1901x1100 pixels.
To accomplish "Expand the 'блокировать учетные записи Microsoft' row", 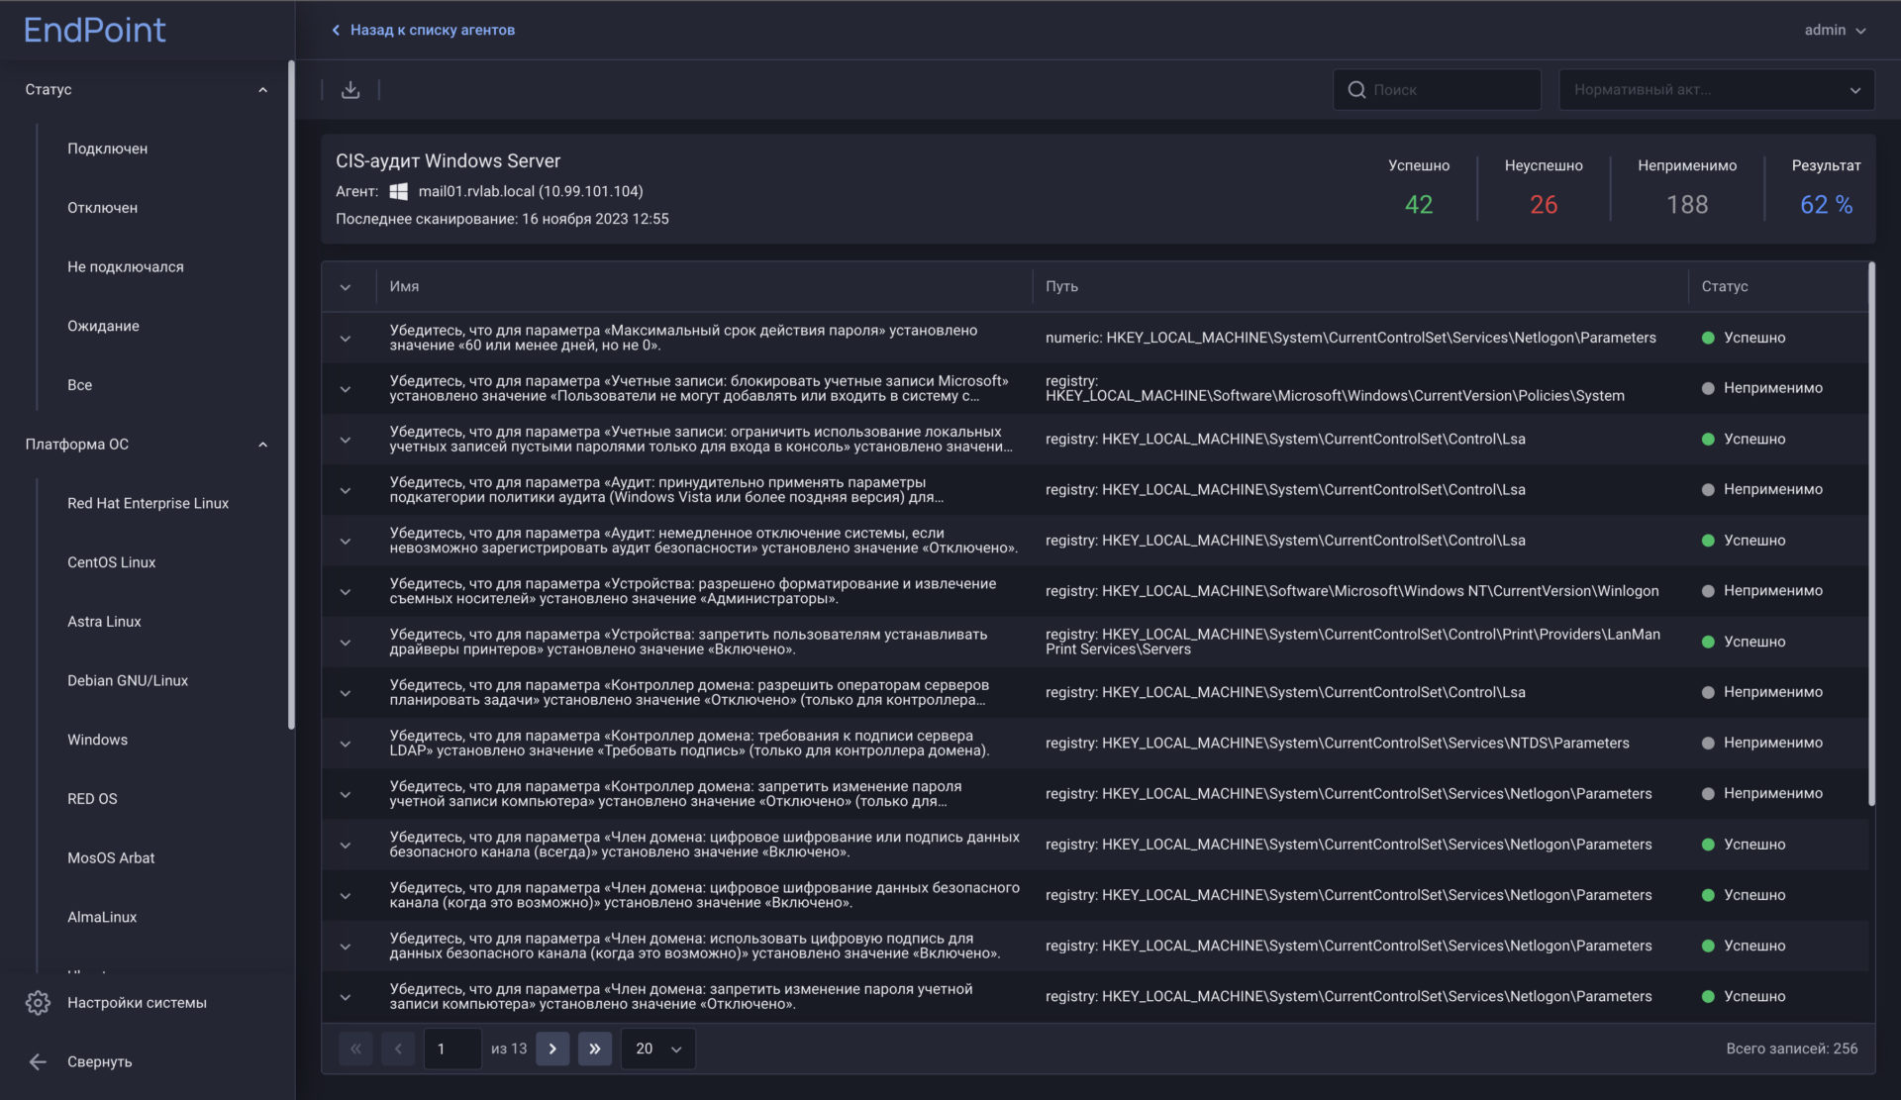I will (x=346, y=389).
